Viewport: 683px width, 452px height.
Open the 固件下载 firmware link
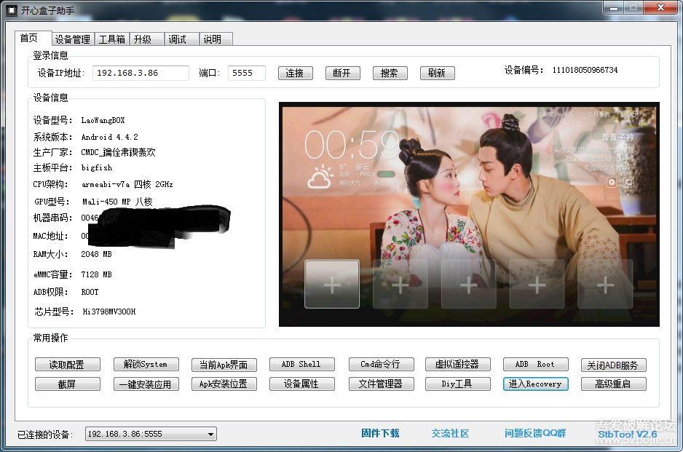pyautogui.click(x=380, y=433)
